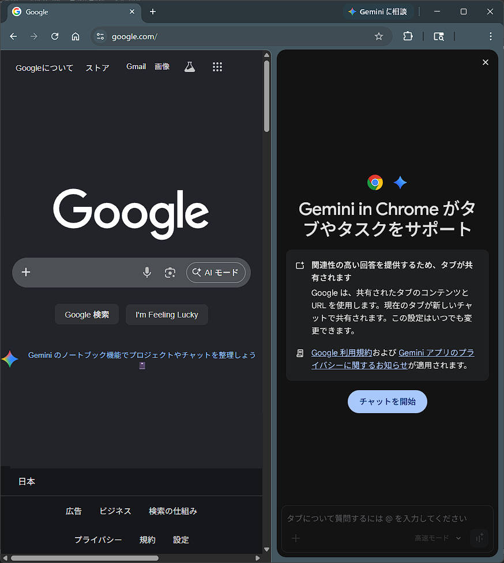Select the Google tab
The height and width of the screenshot is (563, 504).
[74, 12]
